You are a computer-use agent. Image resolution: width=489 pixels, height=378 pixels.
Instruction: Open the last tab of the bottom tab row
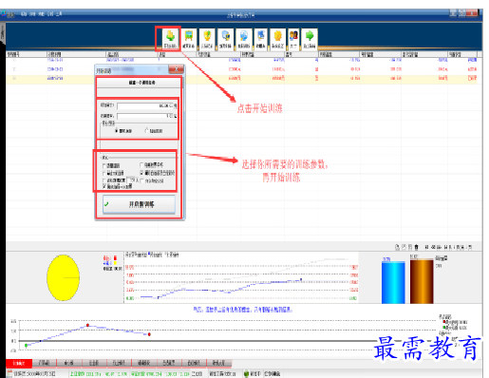tap(219, 363)
